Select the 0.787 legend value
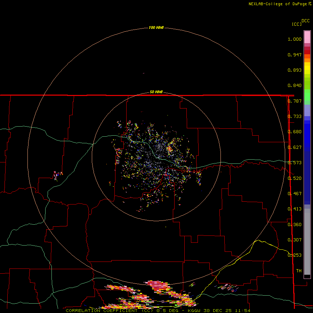The height and width of the screenshot is (313, 313). click(x=295, y=101)
